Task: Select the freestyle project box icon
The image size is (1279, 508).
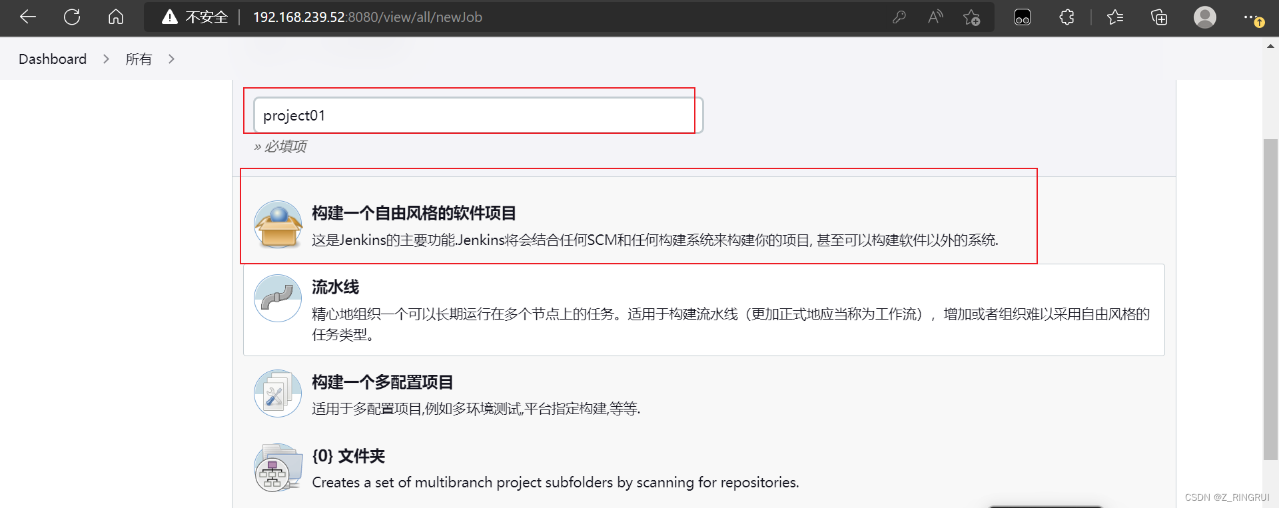Action: click(x=278, y=225)
